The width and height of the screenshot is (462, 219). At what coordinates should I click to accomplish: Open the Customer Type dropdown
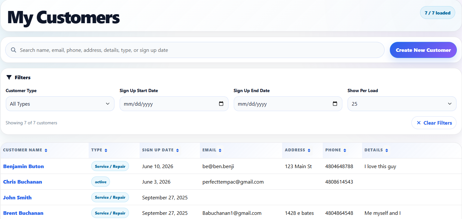click(60, 104)
